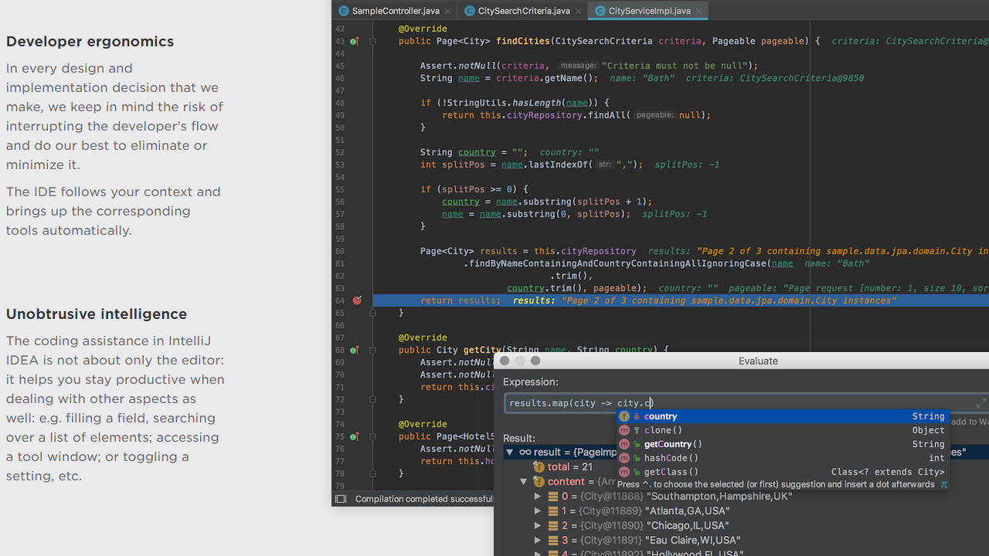Click the pi icon in the suggestion popup footer
Screen dimensions: 989x556
click(x=943, y=484)
